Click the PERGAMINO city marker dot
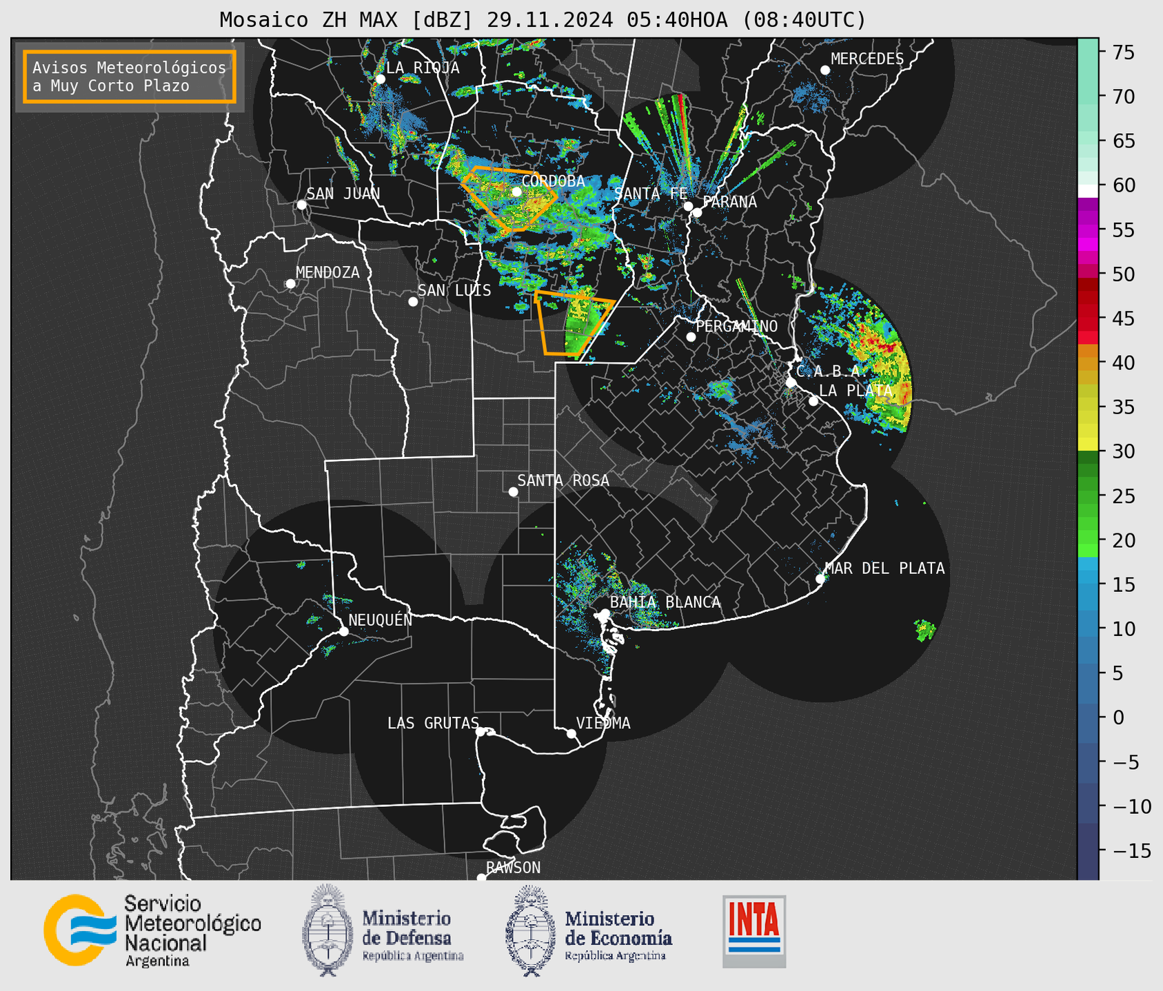Screen dimensions: 1163x991 691,337
